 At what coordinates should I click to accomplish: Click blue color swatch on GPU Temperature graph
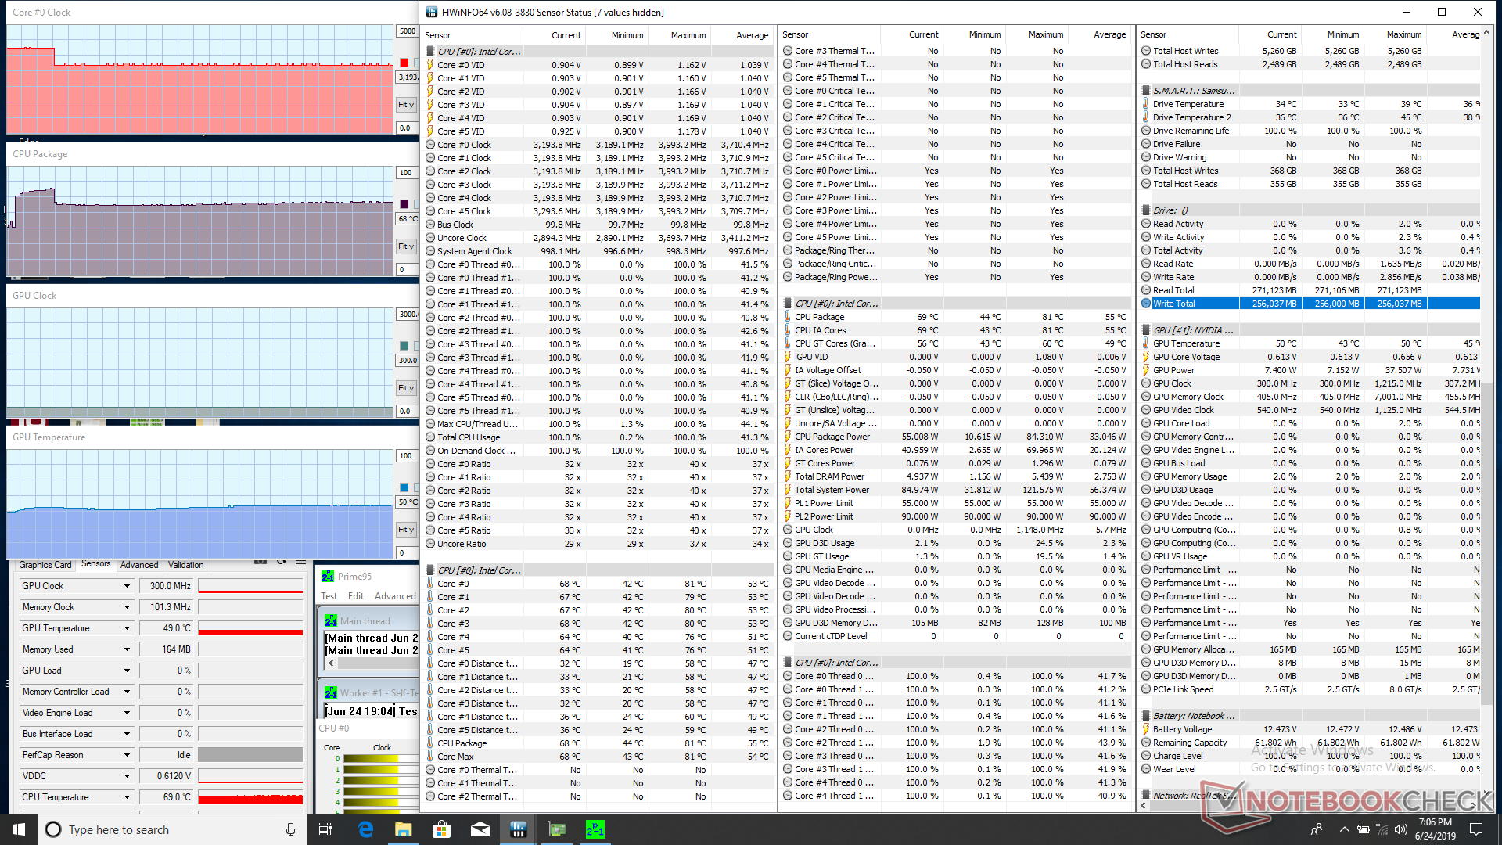[x=404, y=487]
